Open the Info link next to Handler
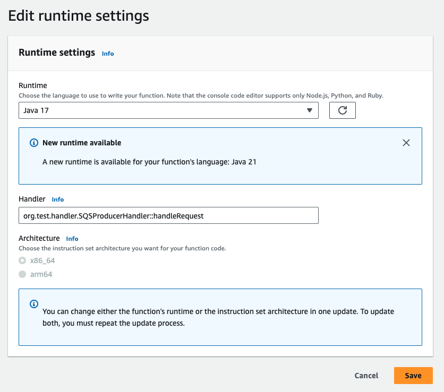Screen dimensions: 444x392 [x=58, y=199]
